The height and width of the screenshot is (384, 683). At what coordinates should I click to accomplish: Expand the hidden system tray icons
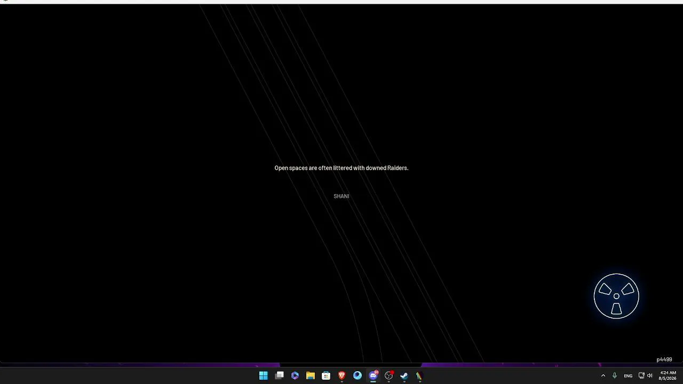click(x=603, y=375)
